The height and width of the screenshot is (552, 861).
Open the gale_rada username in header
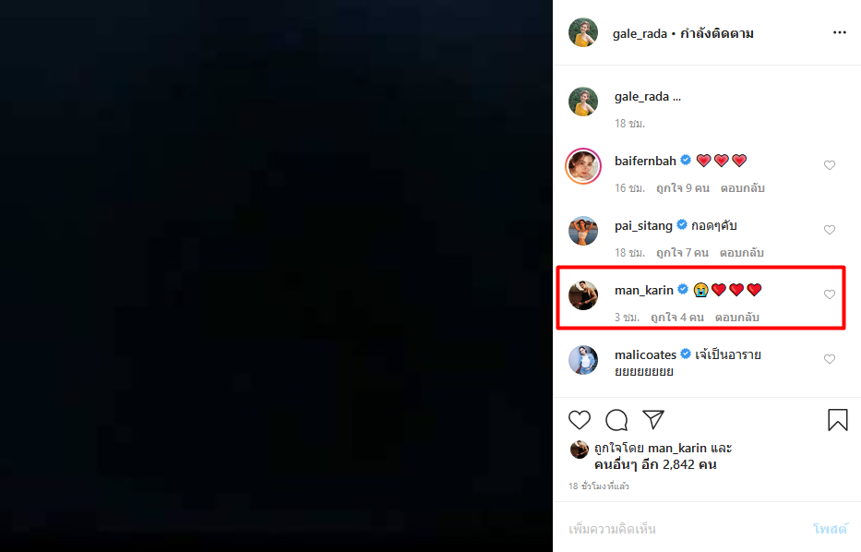click(640, 33)
